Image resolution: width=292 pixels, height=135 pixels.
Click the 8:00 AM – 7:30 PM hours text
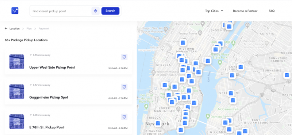[118, 98]
